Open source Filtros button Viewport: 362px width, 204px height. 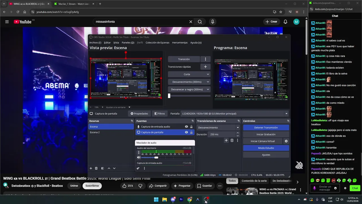point(160,114)
